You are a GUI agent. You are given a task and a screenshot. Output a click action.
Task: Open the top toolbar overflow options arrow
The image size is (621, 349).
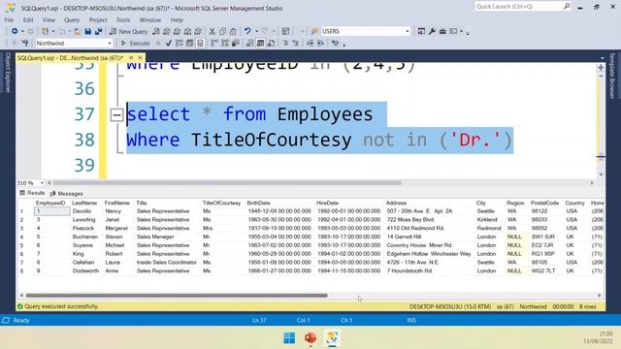point(468,33)
